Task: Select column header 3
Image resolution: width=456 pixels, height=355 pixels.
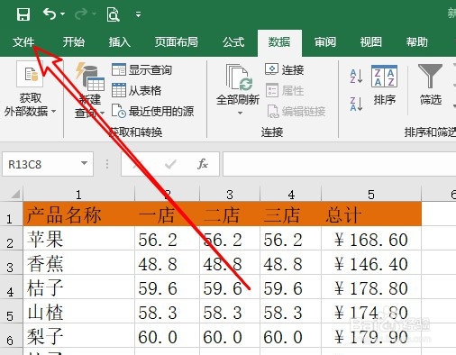Action: tap(230, 195)
